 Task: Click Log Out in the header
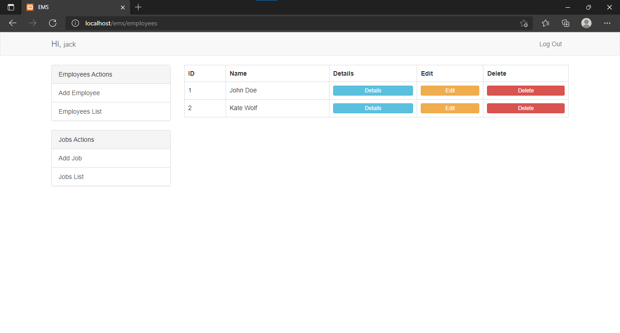(550, 44)
